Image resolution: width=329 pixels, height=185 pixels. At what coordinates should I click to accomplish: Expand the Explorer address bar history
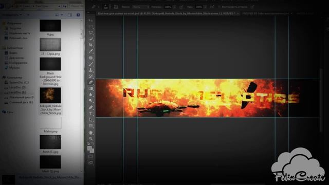coord(60,7)
